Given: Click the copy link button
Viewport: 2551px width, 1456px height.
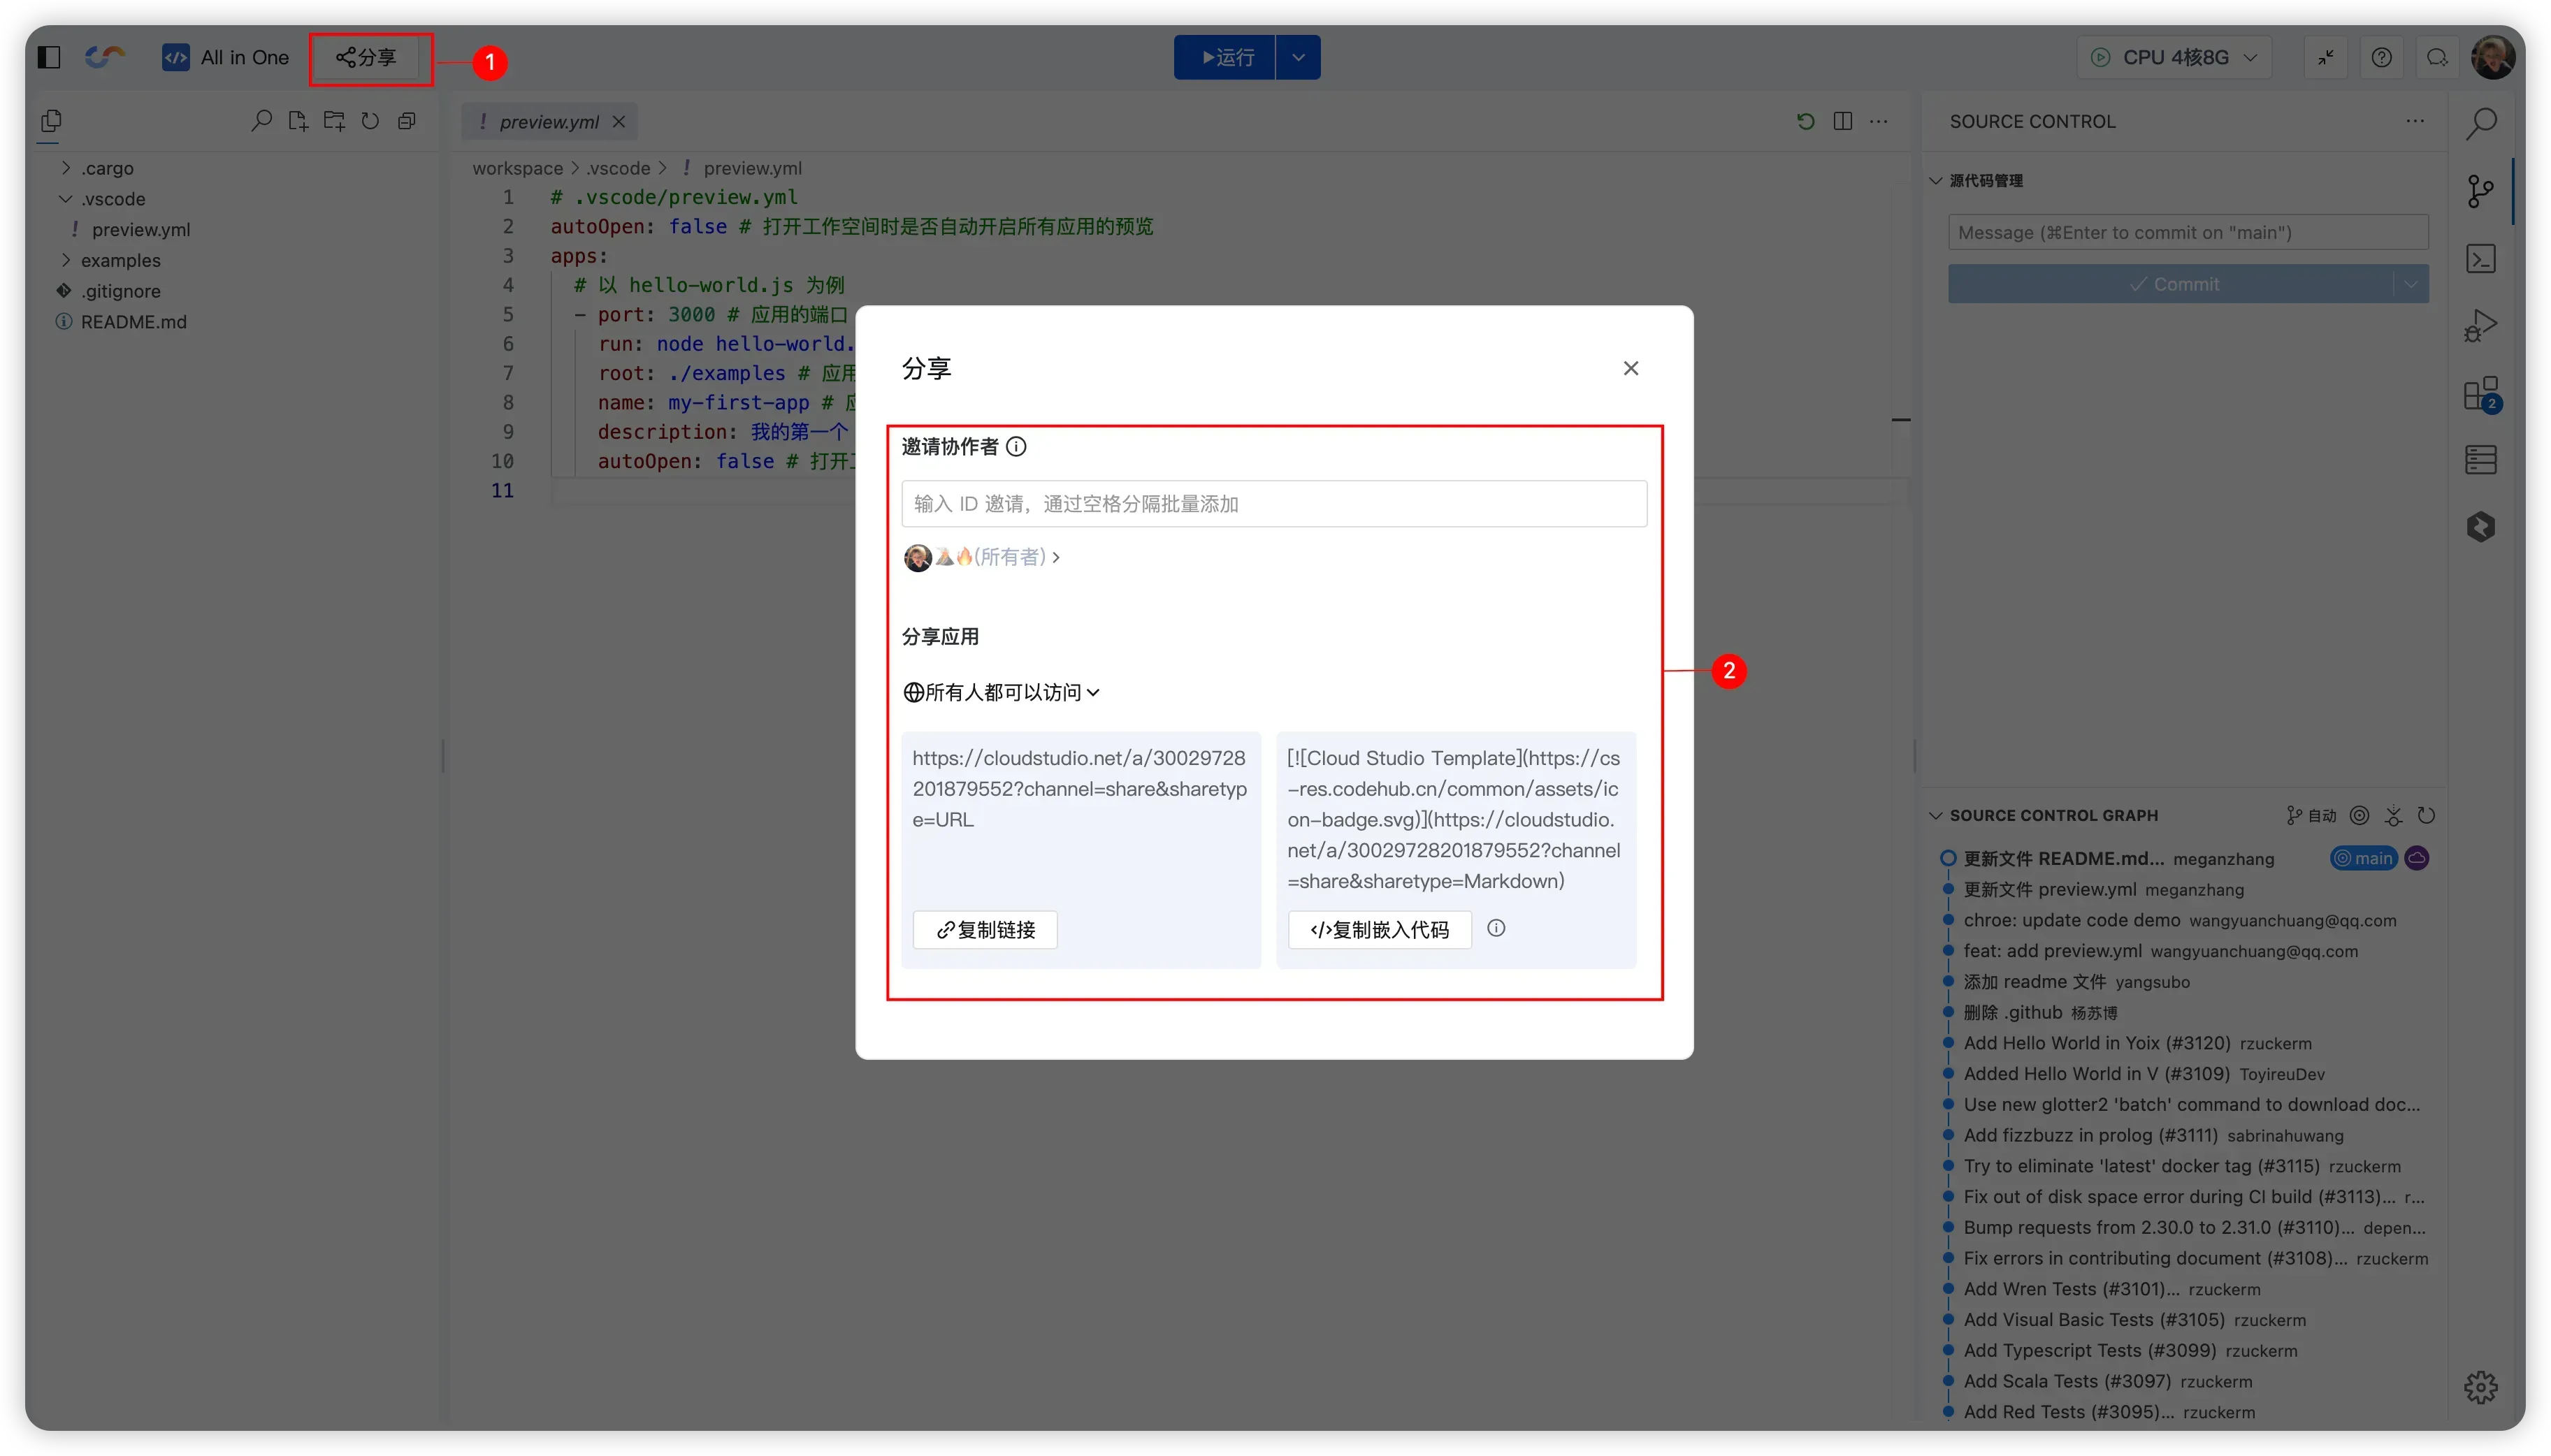Looking at the screenshot, I should coord(984,929).
